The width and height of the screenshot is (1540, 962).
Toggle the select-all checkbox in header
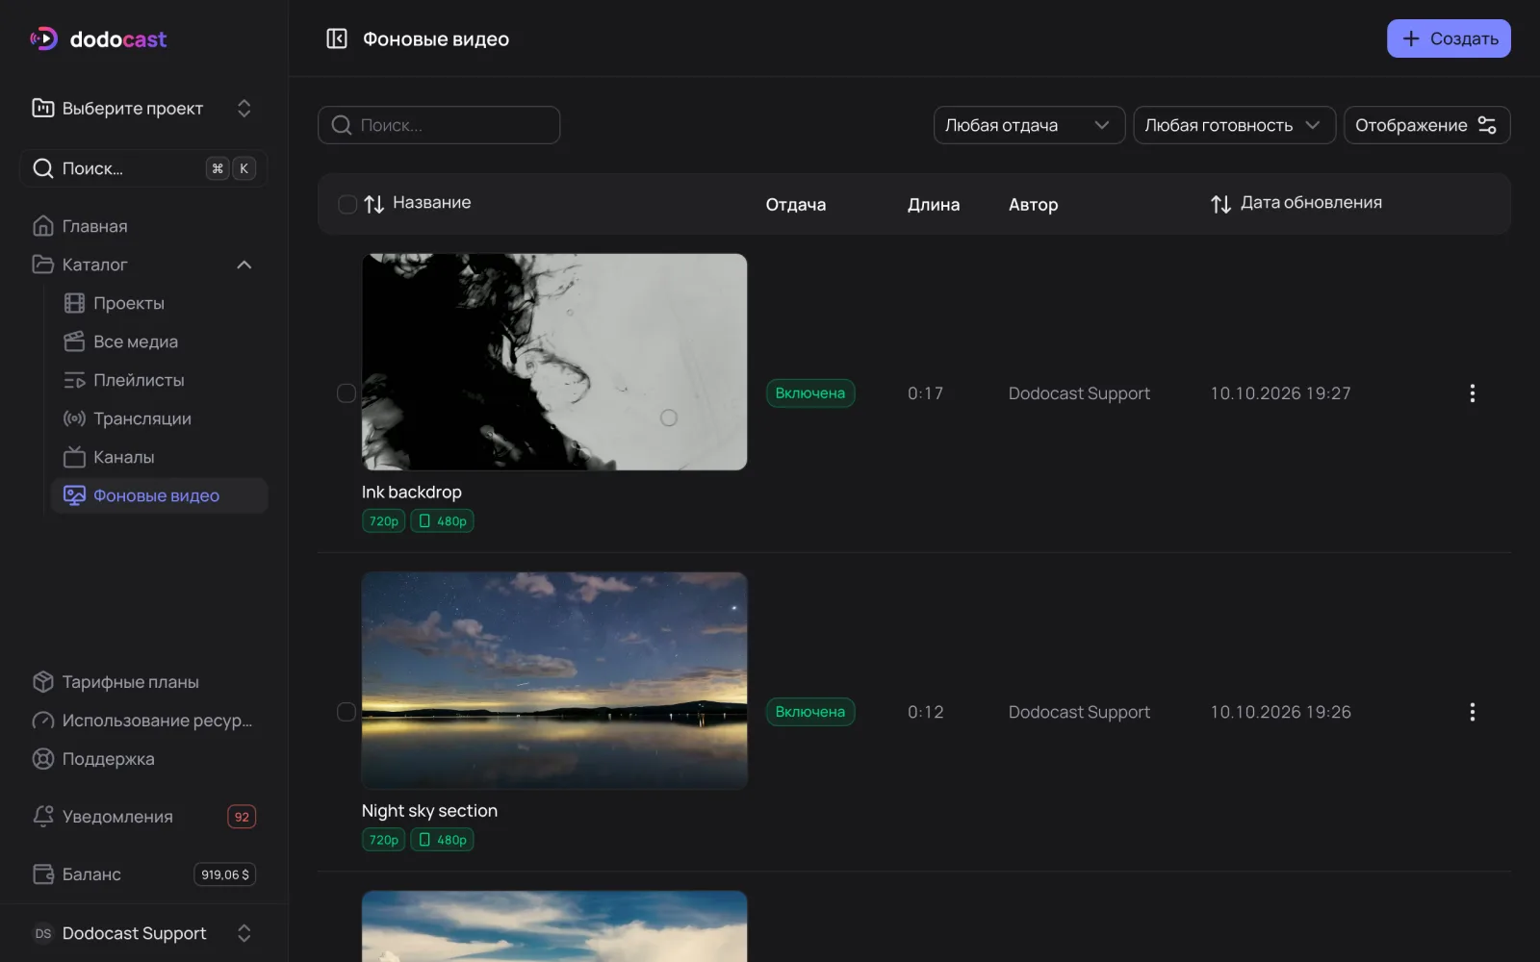coord(347,204)
